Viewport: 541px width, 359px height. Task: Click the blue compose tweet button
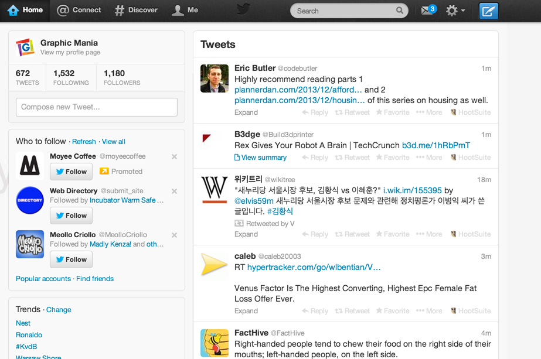[489, 11]
